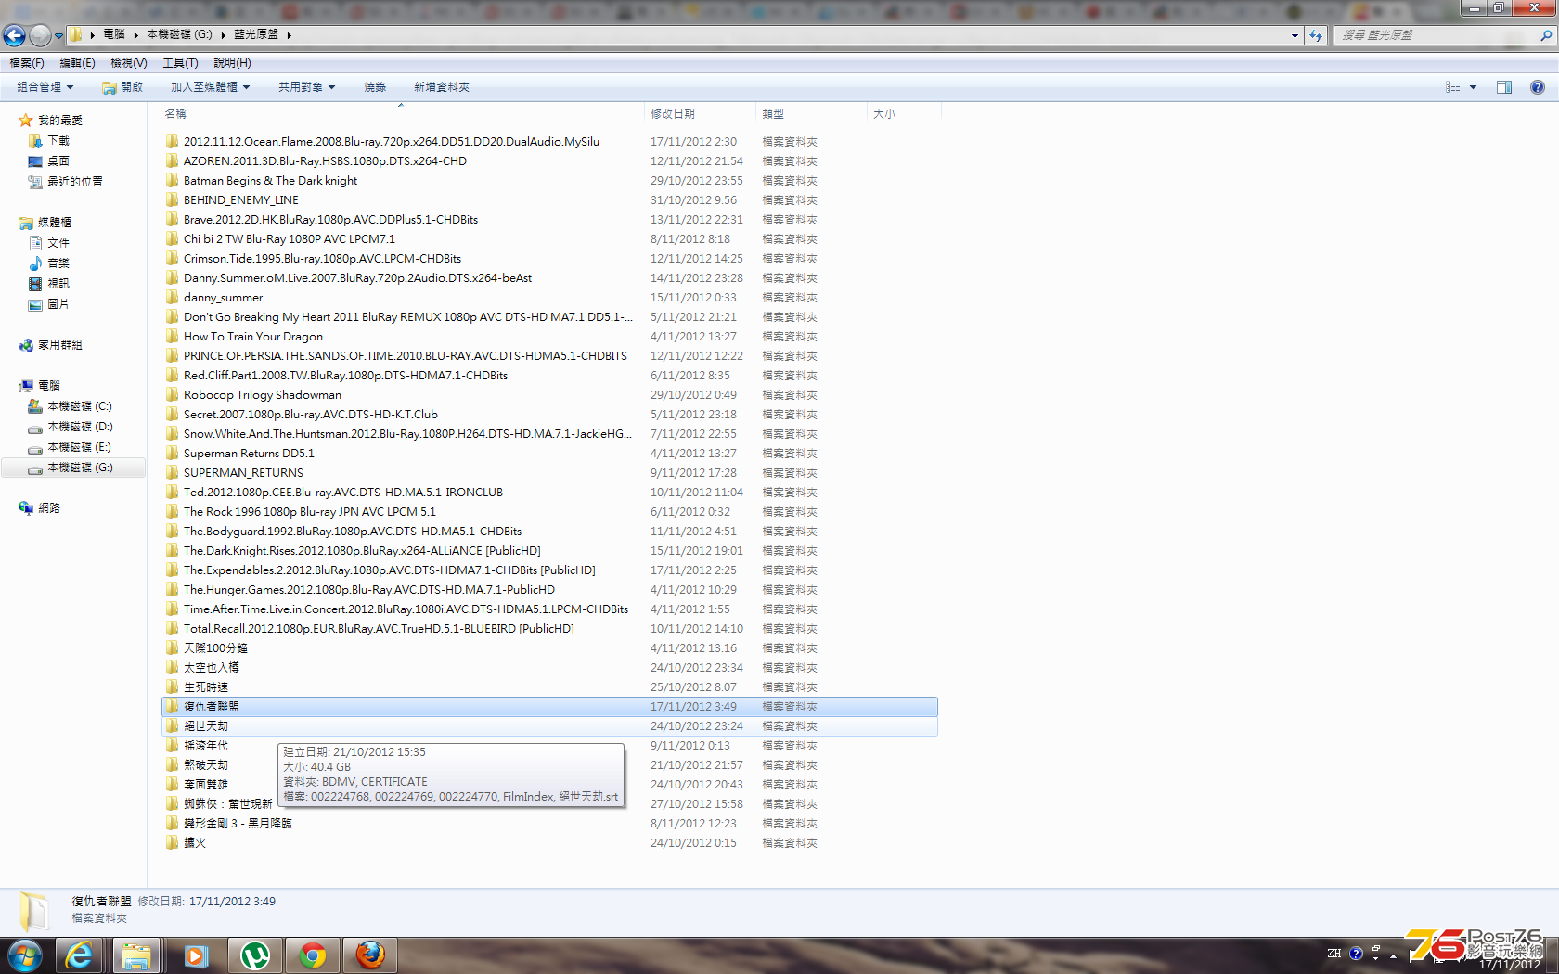Image resolution: width=1559 pixels, height=974 pixels.
Task: Select 下載 in the favorites list
Action: (49, 141)
